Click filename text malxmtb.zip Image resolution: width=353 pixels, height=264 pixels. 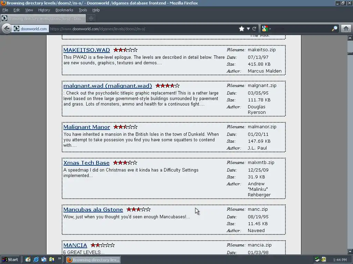261,162
